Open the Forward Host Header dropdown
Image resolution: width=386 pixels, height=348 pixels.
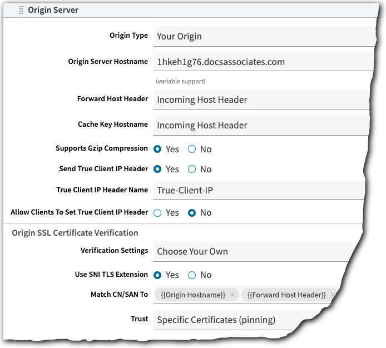click(261, 100)
